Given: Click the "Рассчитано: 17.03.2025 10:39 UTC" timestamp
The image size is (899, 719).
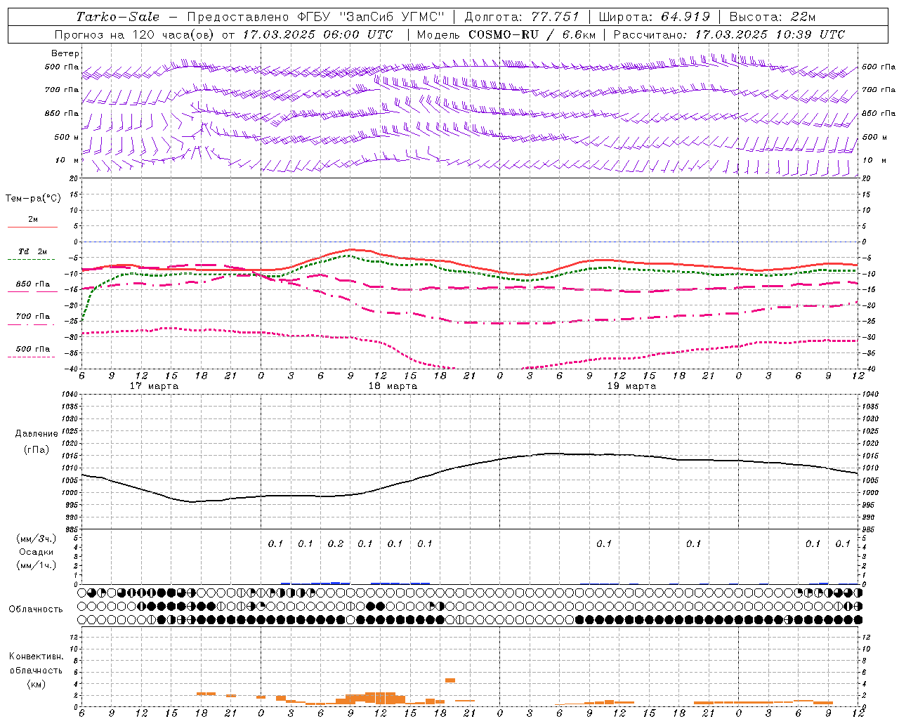Looking at the screenshot, I should click(x=729, y=34).
